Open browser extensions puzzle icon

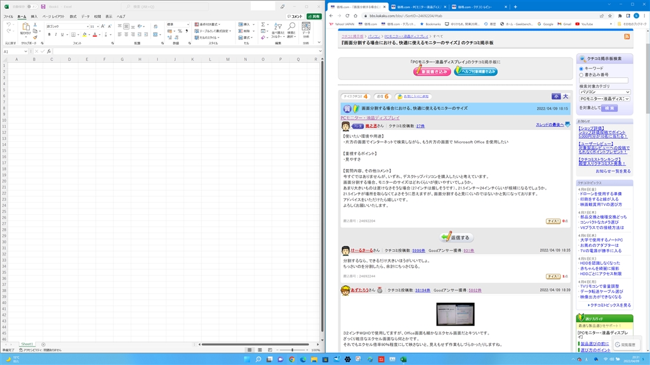click(620, 16)
